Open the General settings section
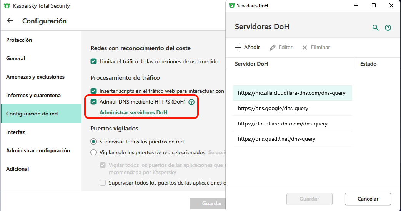401x211 pixels. [41, 58]
